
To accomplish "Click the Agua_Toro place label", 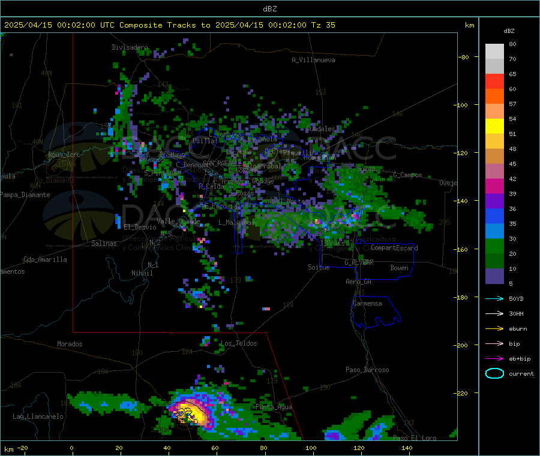I will 64,155.
